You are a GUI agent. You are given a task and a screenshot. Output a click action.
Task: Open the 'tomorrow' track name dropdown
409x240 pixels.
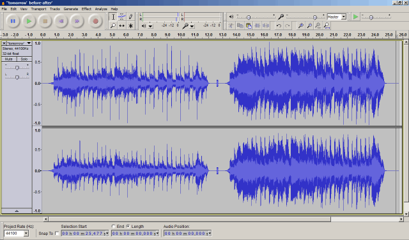coord(29,43)
